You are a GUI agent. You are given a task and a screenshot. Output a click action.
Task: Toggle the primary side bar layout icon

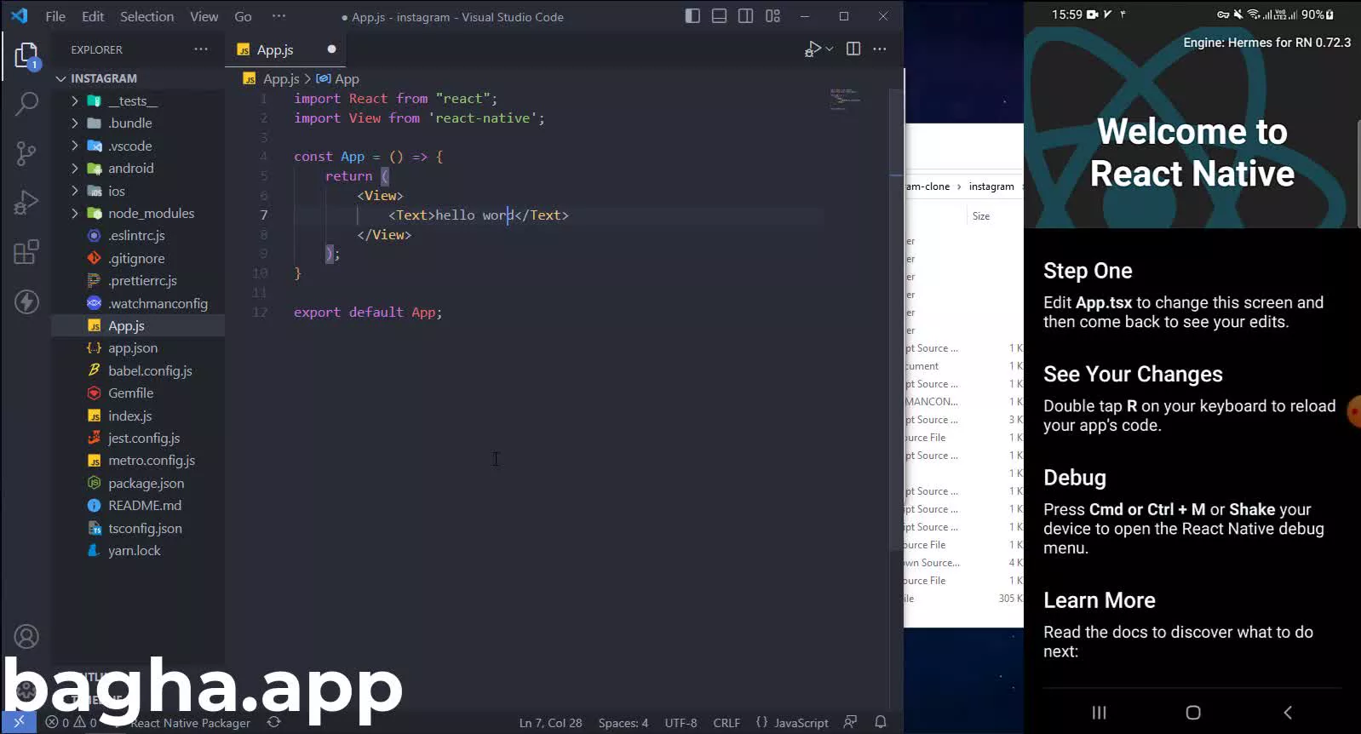pos(692,16)
